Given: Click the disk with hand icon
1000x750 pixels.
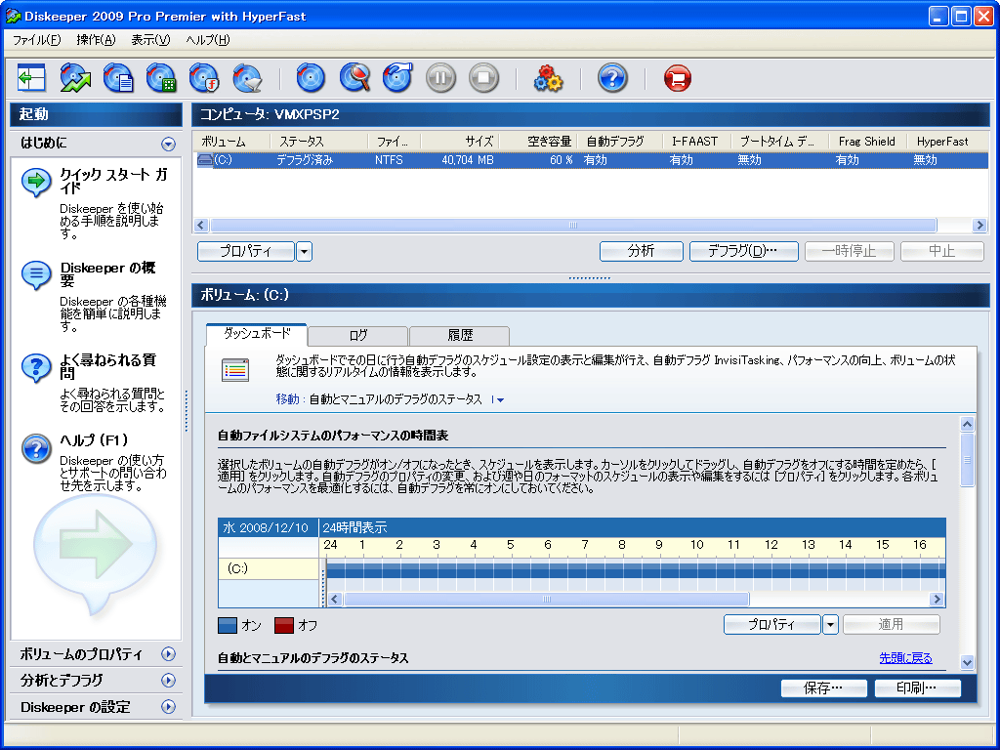Looking at the screenshot, I should pos(397,78).
